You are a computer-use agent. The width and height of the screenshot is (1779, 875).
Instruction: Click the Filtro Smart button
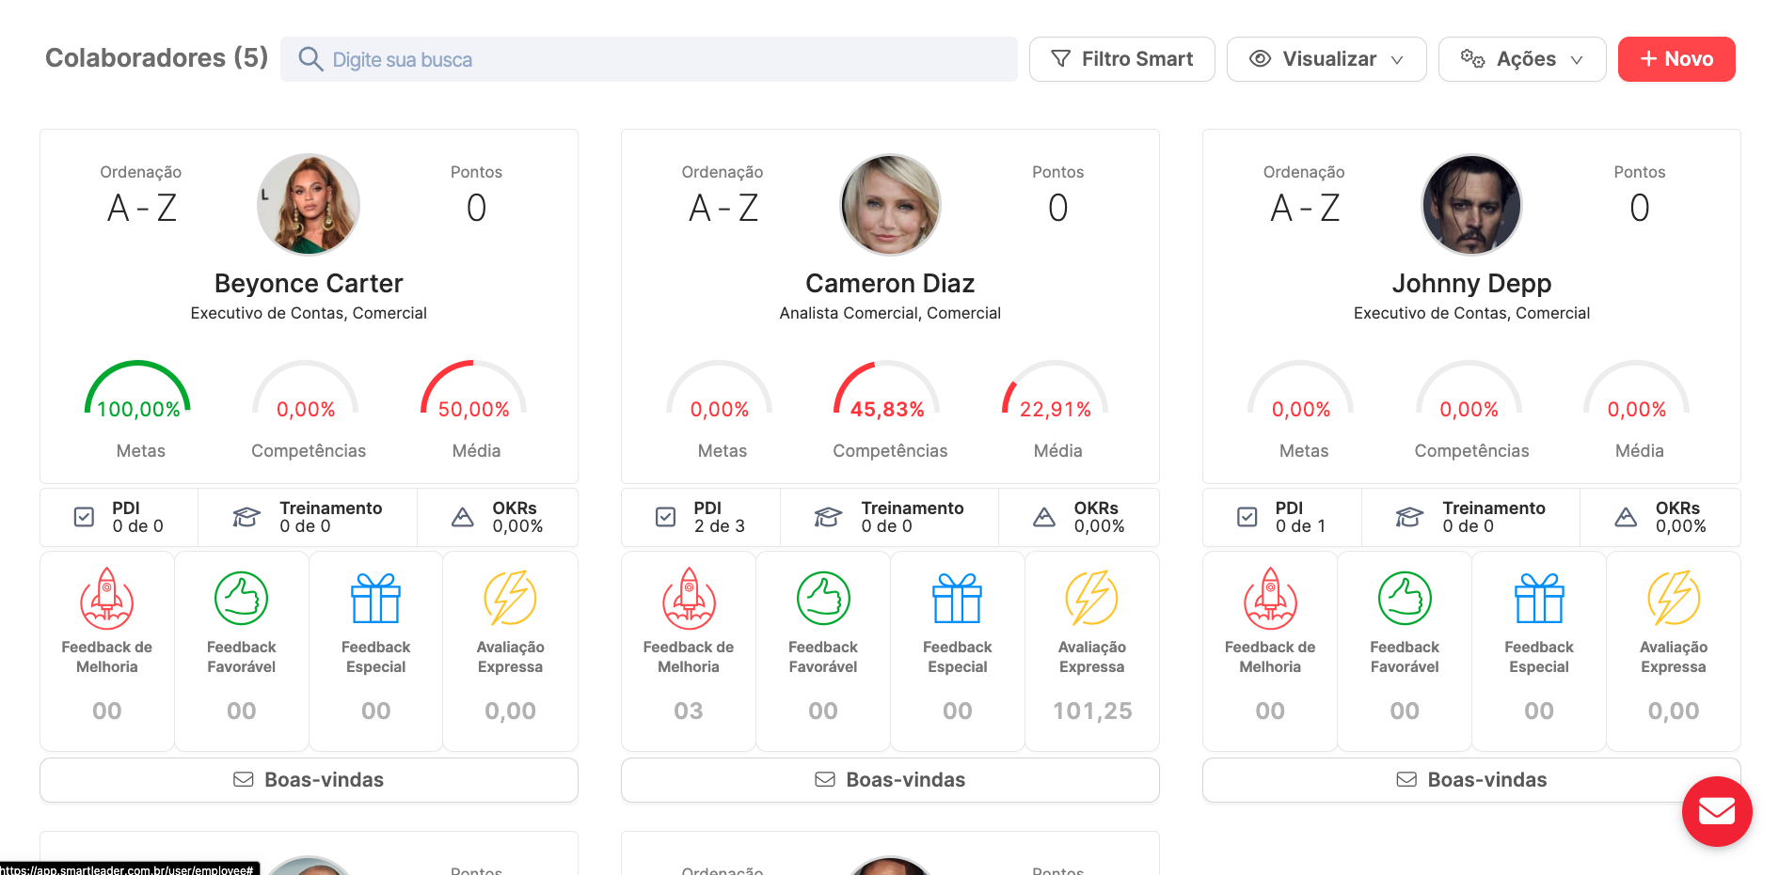tap(1121, 58)
